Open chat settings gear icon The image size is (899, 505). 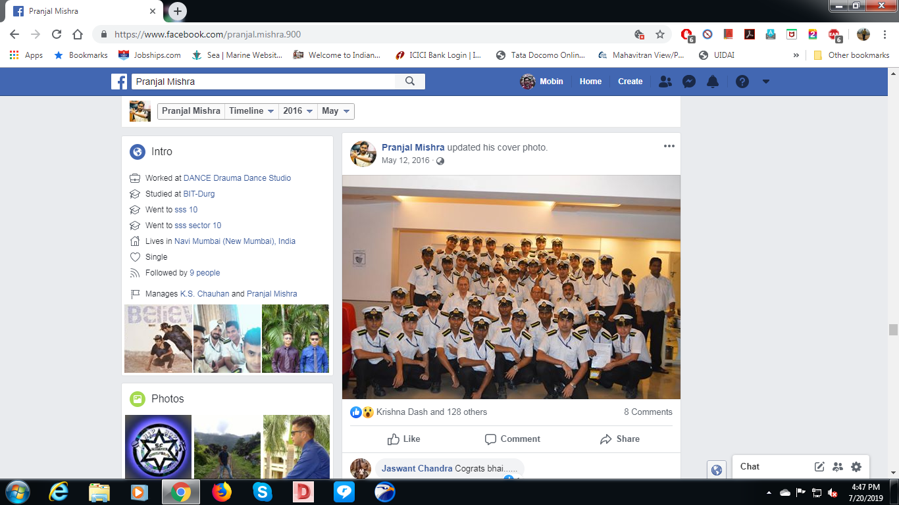856,467
